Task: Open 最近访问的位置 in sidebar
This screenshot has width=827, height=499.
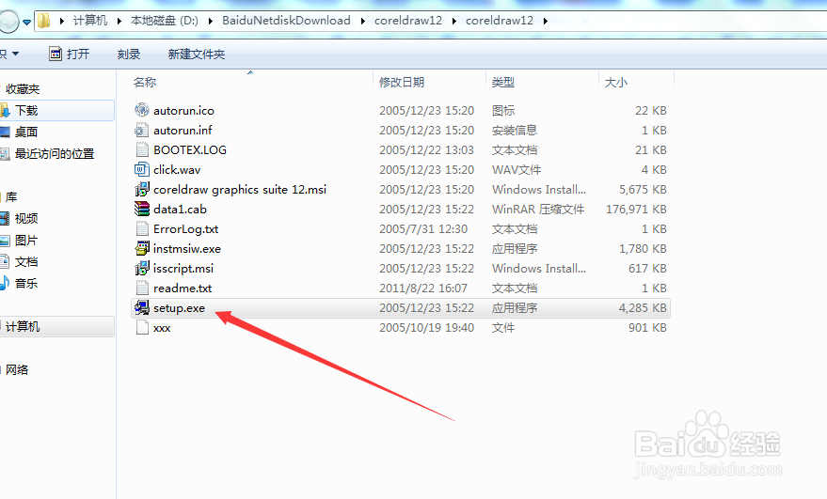Action: point(55,154)
